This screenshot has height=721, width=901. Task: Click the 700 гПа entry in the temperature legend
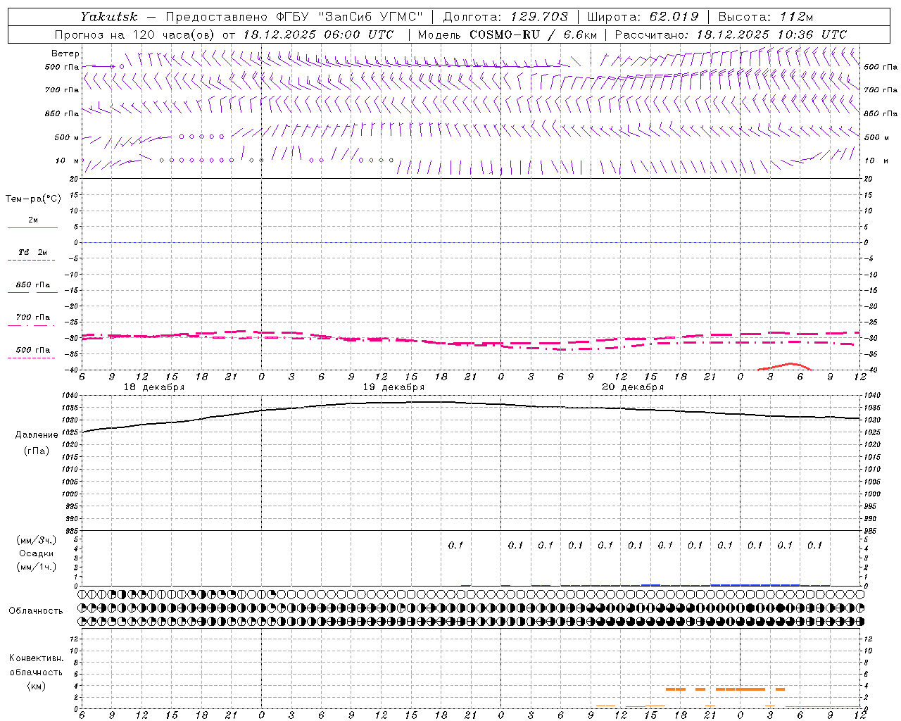click(x=33, y=318)
